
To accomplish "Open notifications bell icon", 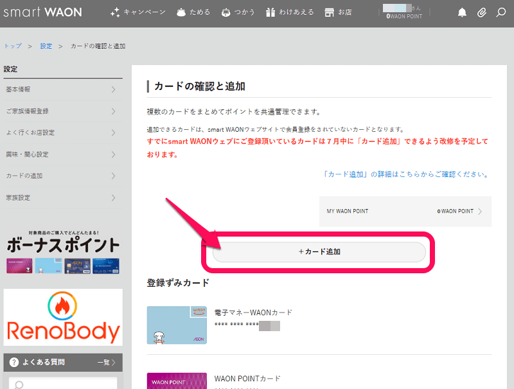I will pos(462,12).
